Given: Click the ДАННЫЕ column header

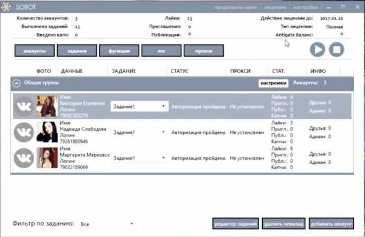Looking at the screenshot, I should click(x=72, y=71).
